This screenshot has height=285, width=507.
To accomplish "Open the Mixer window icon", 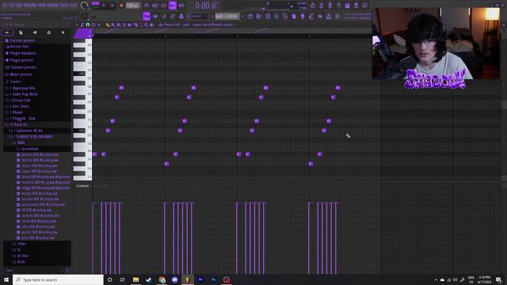I will pyautogui.click(x=276, y=16).
